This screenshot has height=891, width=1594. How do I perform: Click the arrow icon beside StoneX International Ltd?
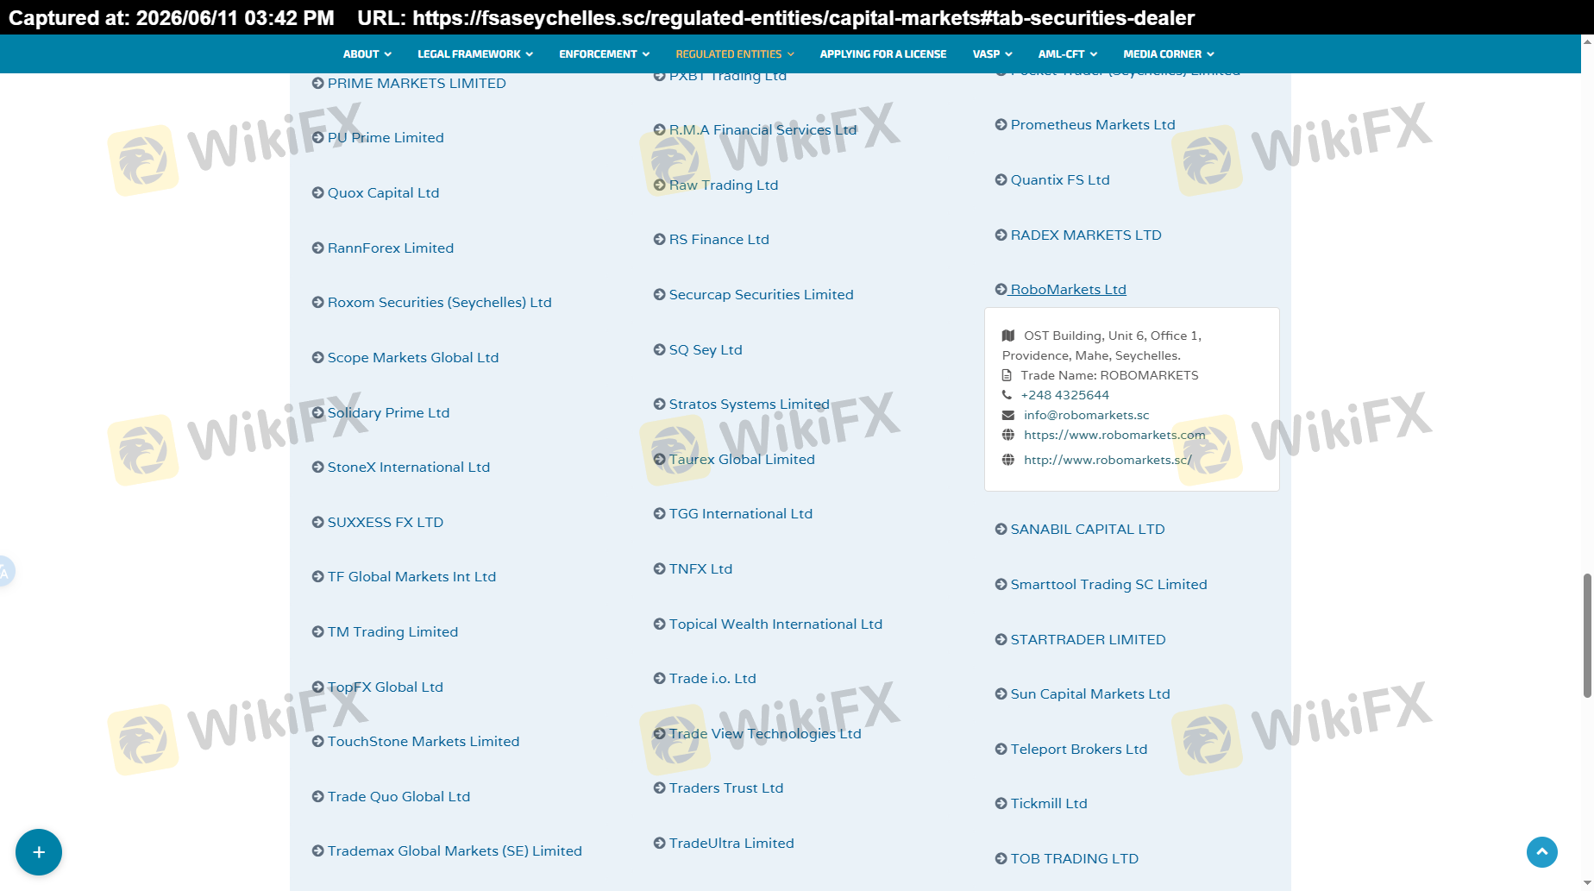pyautogui.click(x=318, y=467)
